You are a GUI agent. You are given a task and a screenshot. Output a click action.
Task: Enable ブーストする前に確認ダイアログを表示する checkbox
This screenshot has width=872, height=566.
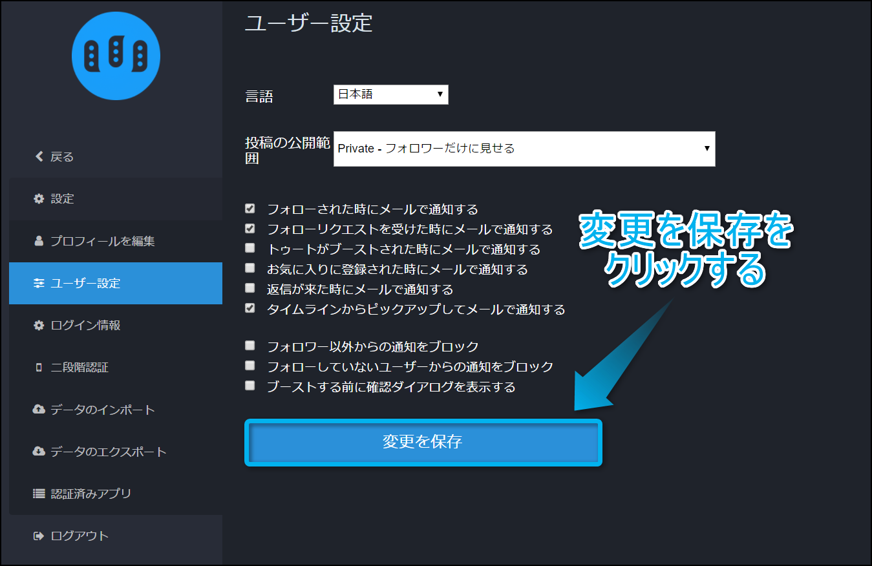[x=250, y=386]
